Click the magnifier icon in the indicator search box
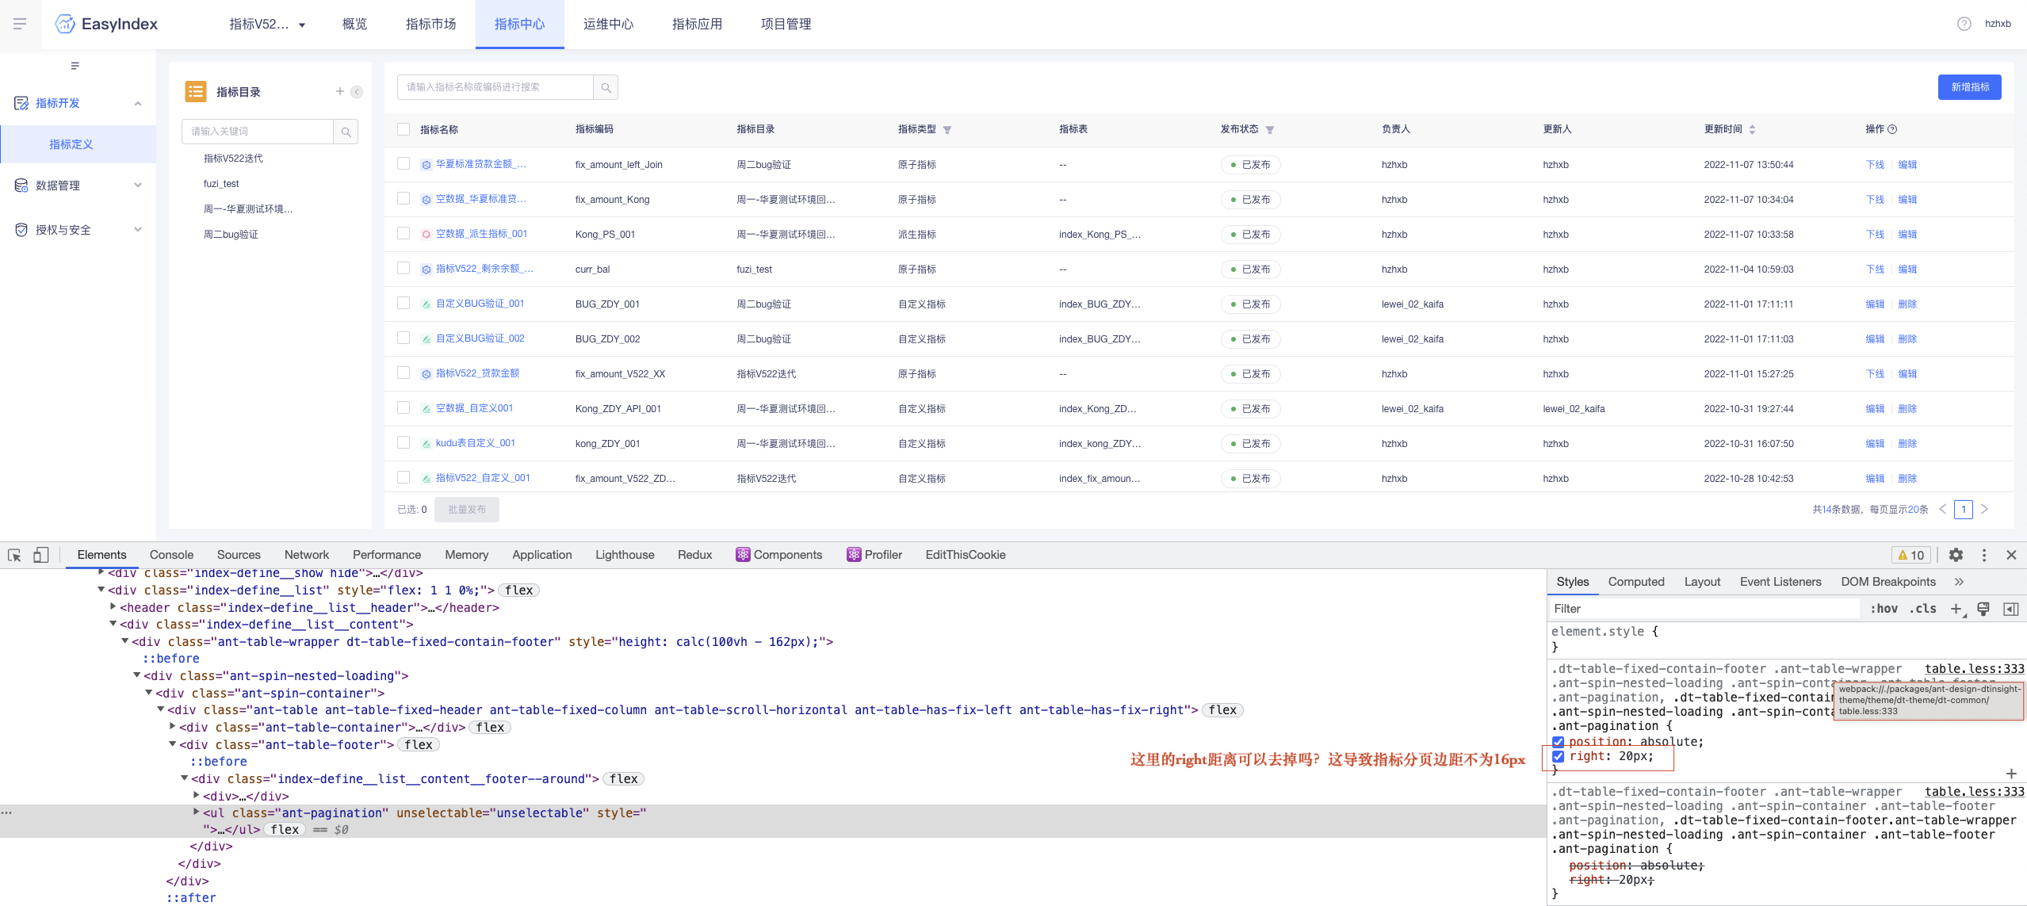The width and height of the screenshot is (2027, 906). [605, 87]
